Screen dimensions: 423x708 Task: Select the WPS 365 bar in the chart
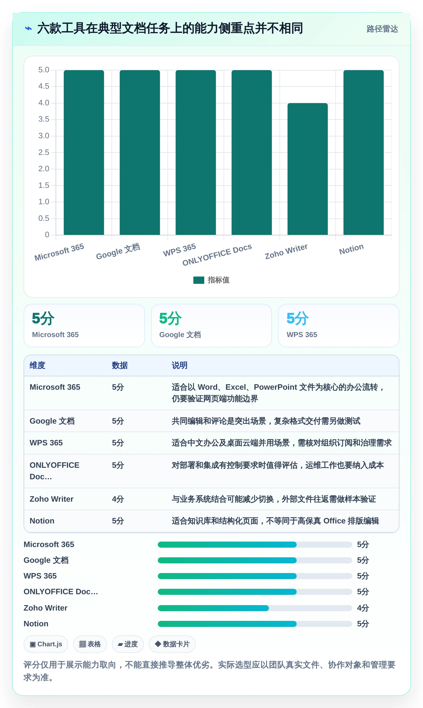[196, 152]
